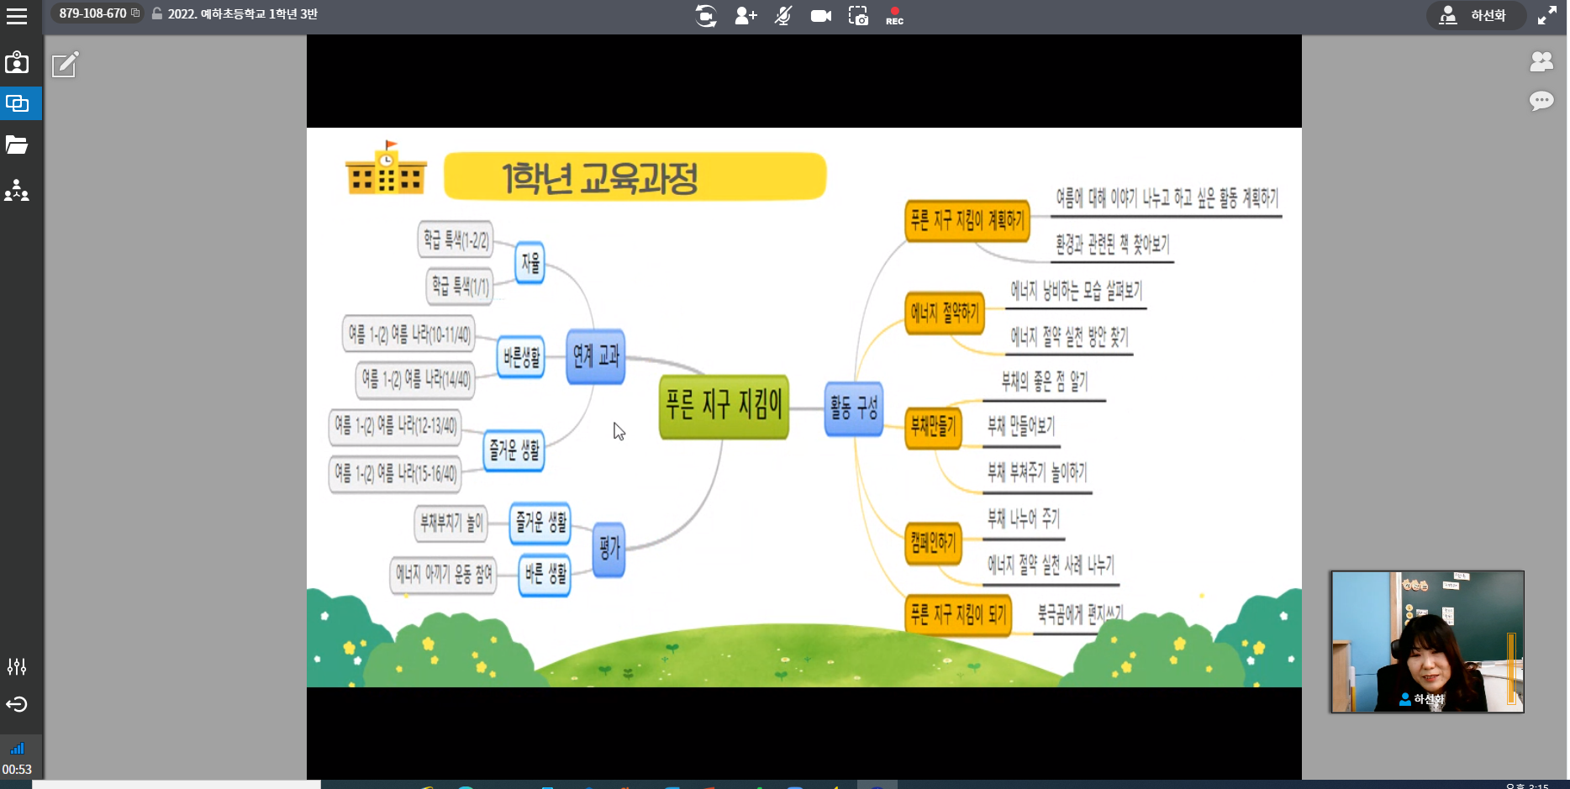
Task: Click the switch camera/refresh icon
Action: click(x=706, y=16)
